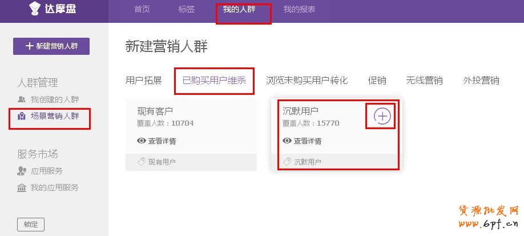Click the map icon beside 场景营销人群
The image size is (524, 236).
pos(22,116)
